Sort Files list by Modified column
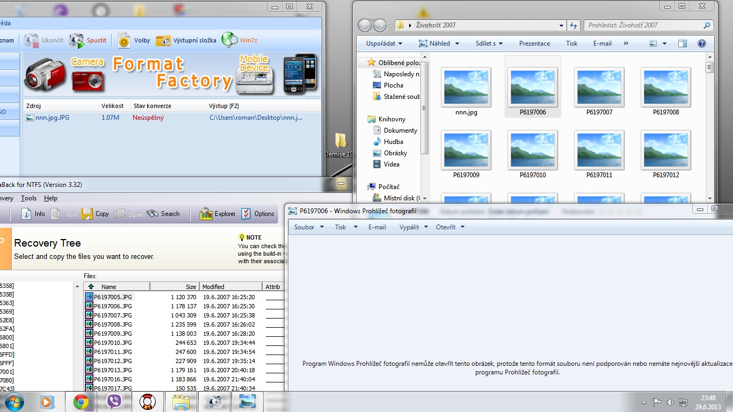Image resolution: width=733 pixels, height=412 pixels. [230, 286]
